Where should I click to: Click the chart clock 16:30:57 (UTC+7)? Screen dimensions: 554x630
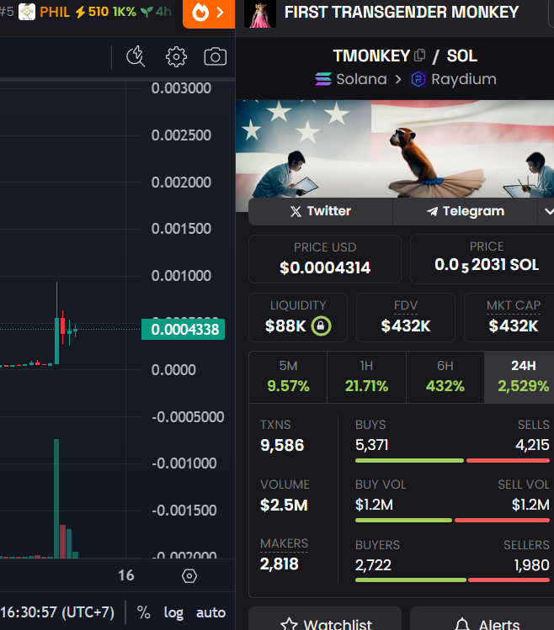point(57,612)
